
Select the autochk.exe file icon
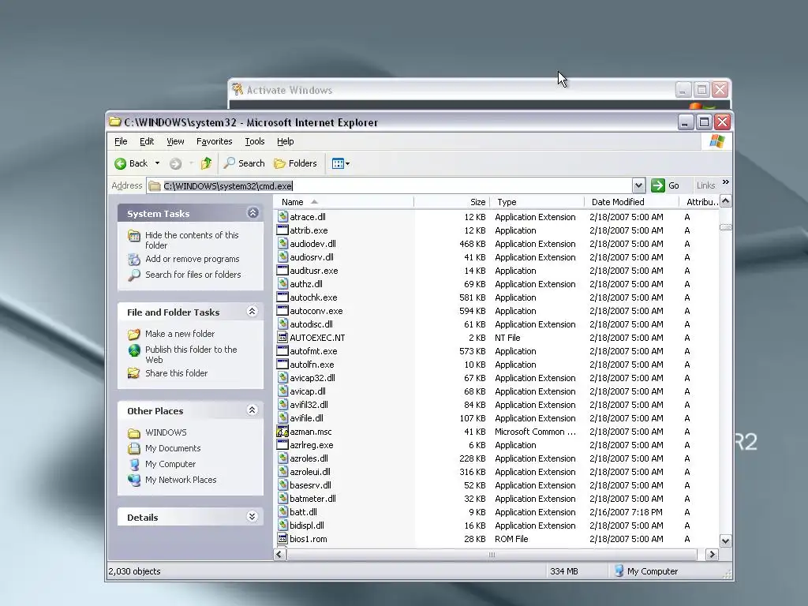pyautogui.click(x=282, y=297)
